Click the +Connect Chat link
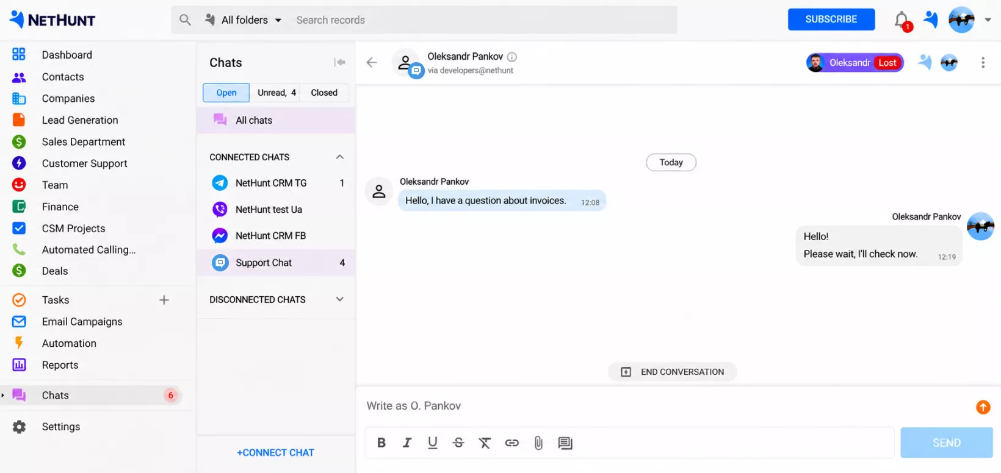Viewport: 1001px width, 473px height. click(x=276, y=452)
